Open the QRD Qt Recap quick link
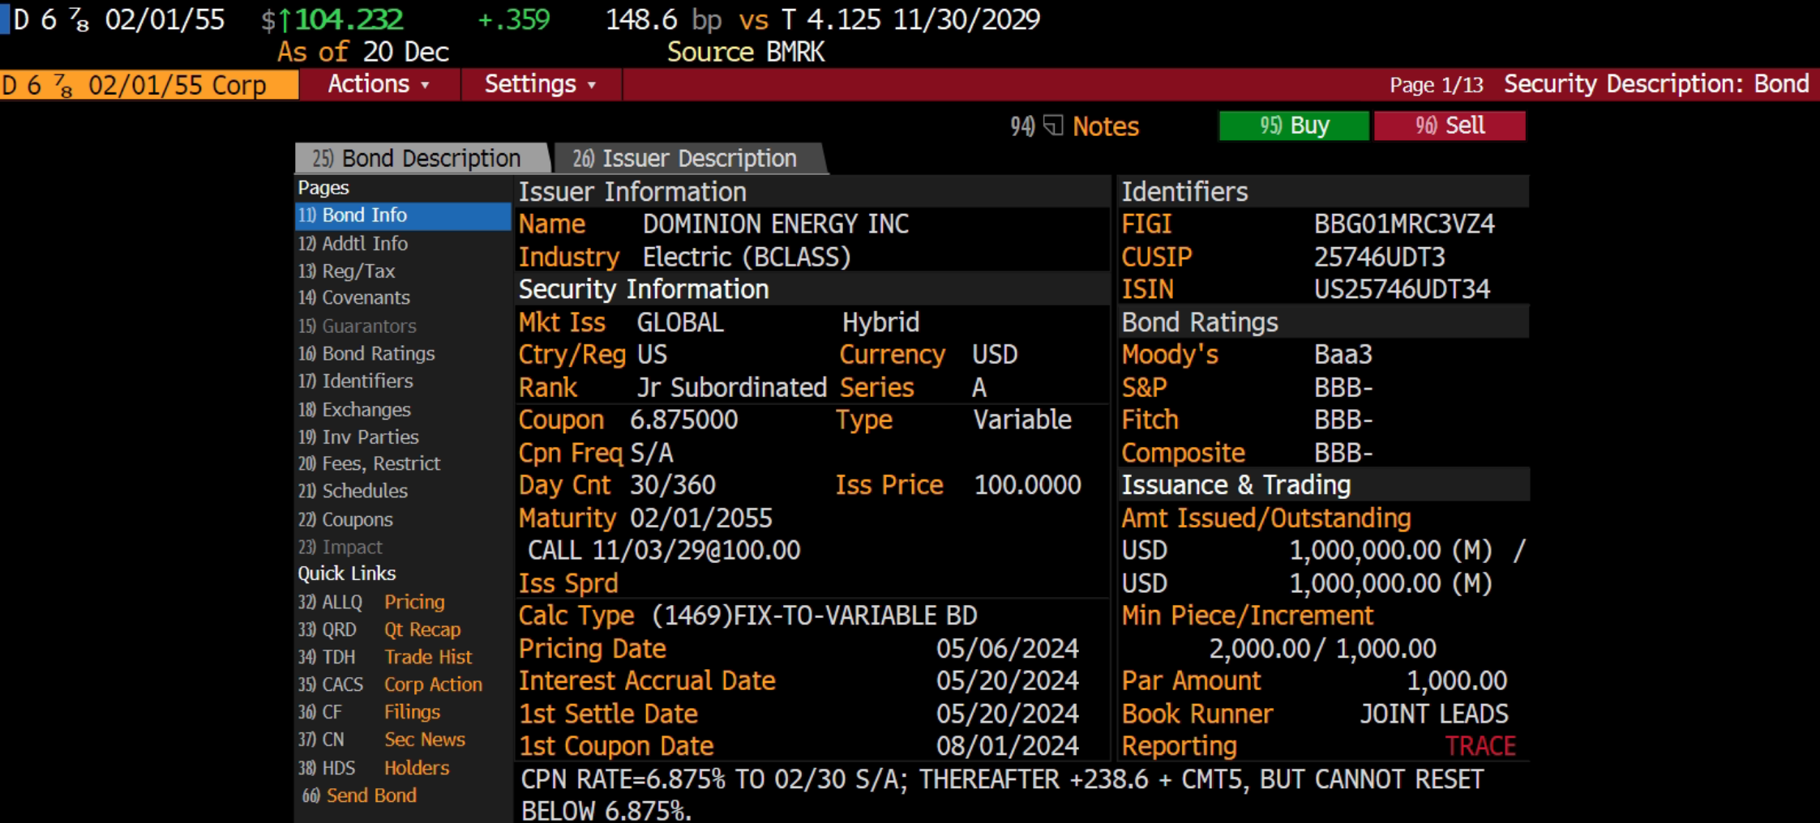The height and width of the screenshot is (823, 1820). click(379, 629)
